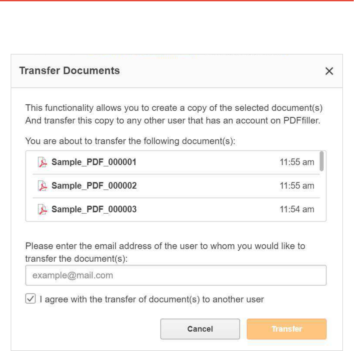Image resolution: width=354 pixels, height=351 pixels.
Task: Focus the recipient email address field
Action: tap(176, 275)
